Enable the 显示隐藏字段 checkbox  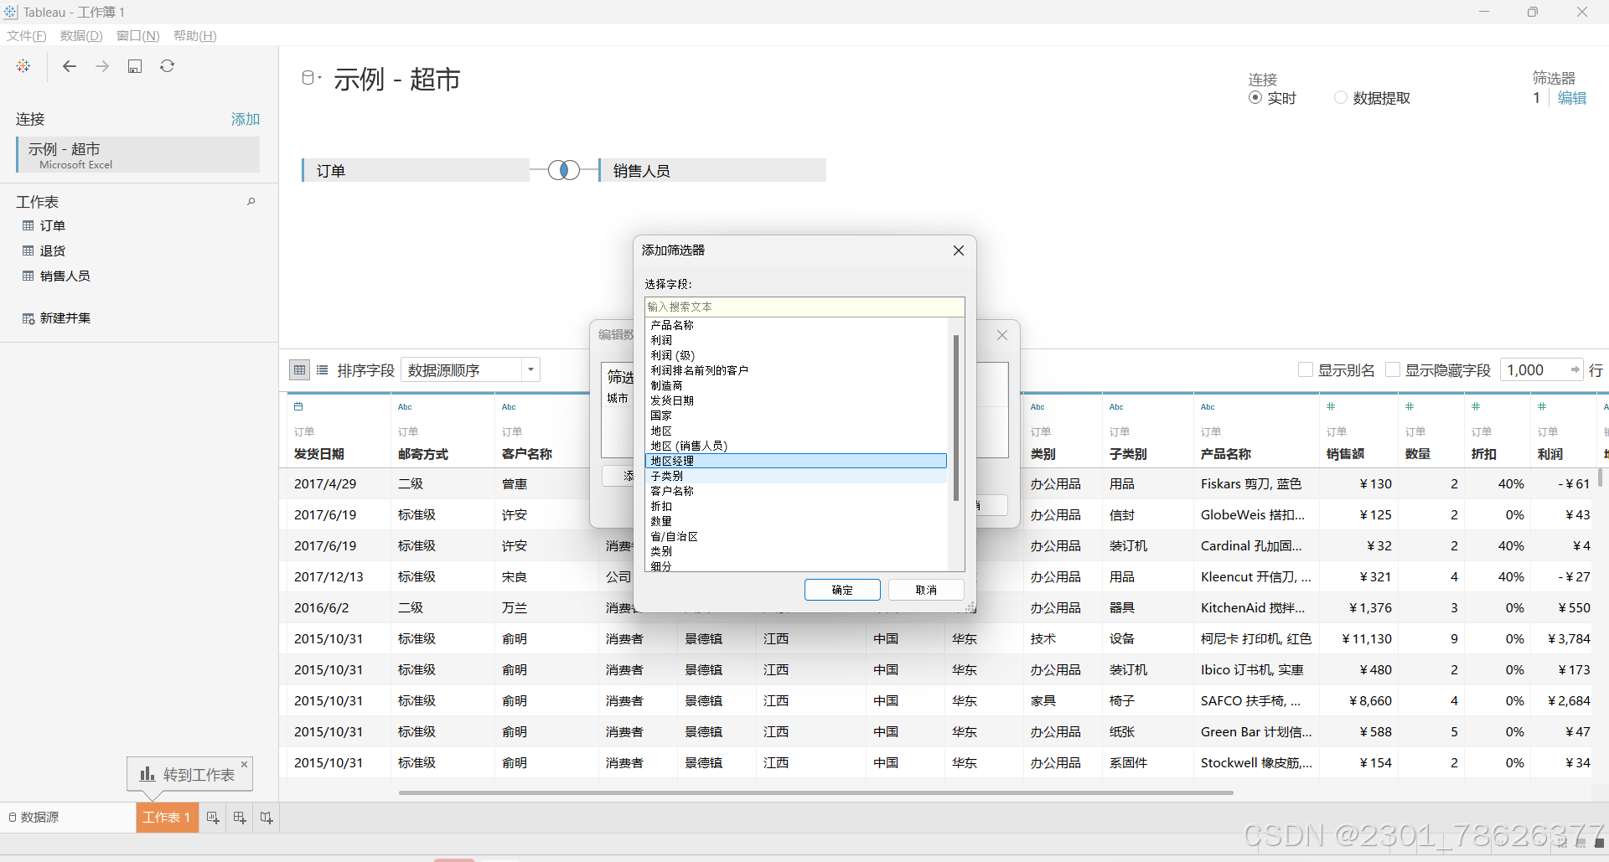click(x=1393, y=369)
